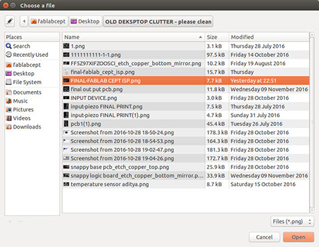Expand the Files (*.png) filter dropdown

pos(292,222)
